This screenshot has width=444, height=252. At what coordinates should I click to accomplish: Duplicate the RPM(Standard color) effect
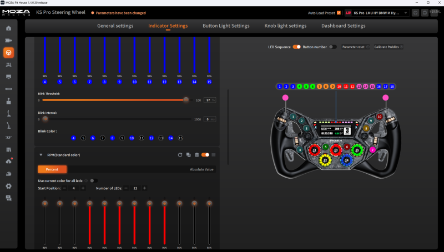coord(188,155)
